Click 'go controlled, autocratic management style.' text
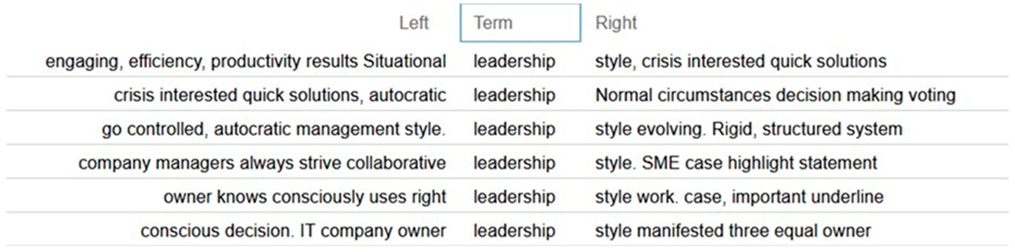This screenshot has height=252, width=1015. pos(274,129)
